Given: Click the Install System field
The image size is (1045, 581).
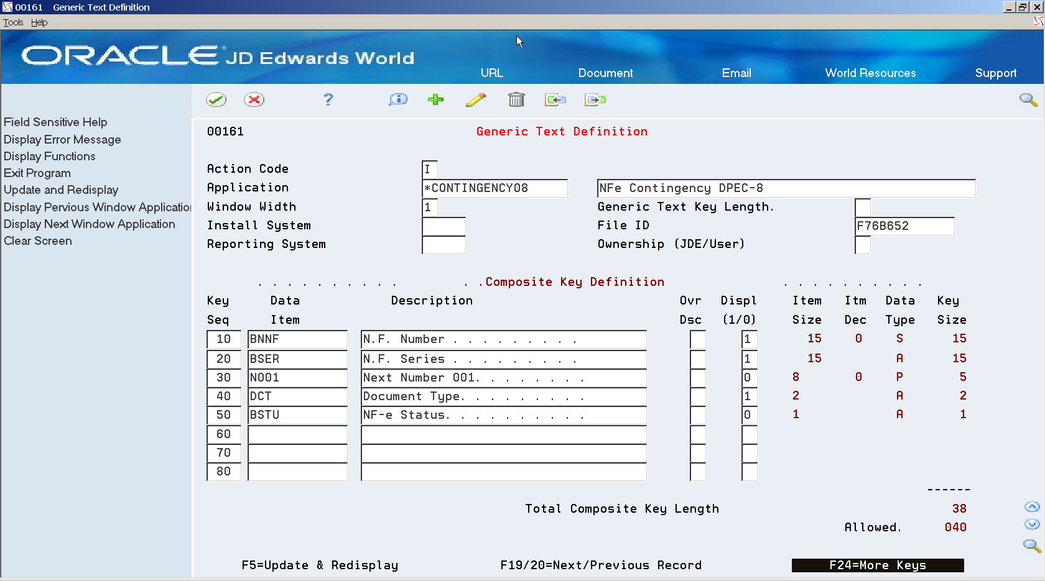Looking at the screenshot, I should click(444, 226).
